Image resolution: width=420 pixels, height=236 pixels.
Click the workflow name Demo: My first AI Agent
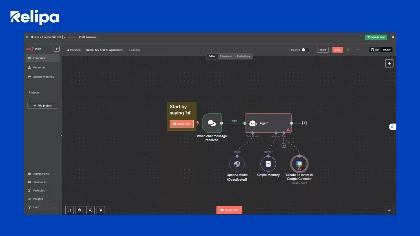point(105,50)
